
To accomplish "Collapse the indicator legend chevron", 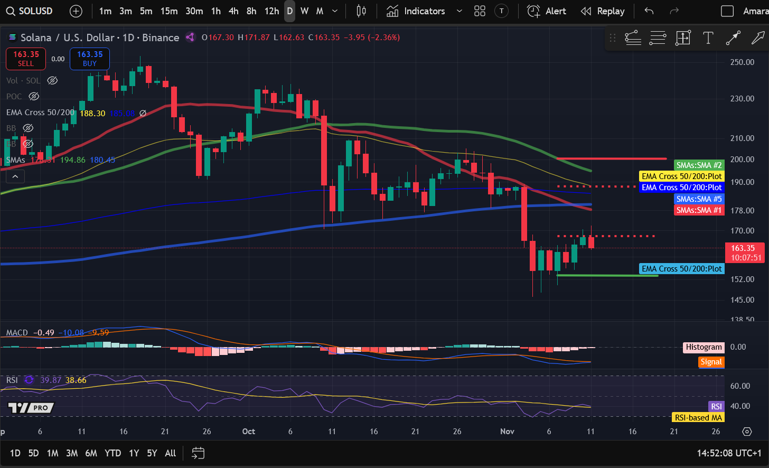I will coord(15,176).
